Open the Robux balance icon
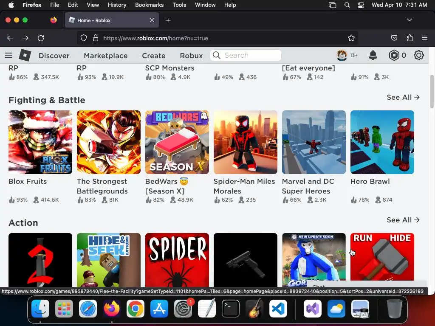The width and height of the screenshot is (435, 326). coord(394,55)
